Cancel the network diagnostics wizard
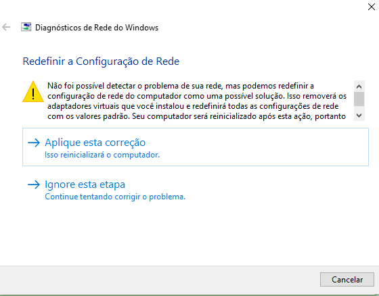The width and height of the screenshot is (379, 296). [347, 280]
